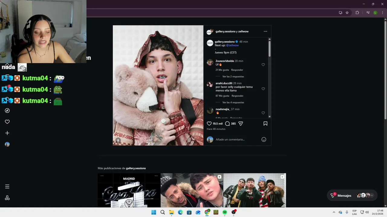
Task: Open the Windows Start menu
Action: [x=154, y=212]
